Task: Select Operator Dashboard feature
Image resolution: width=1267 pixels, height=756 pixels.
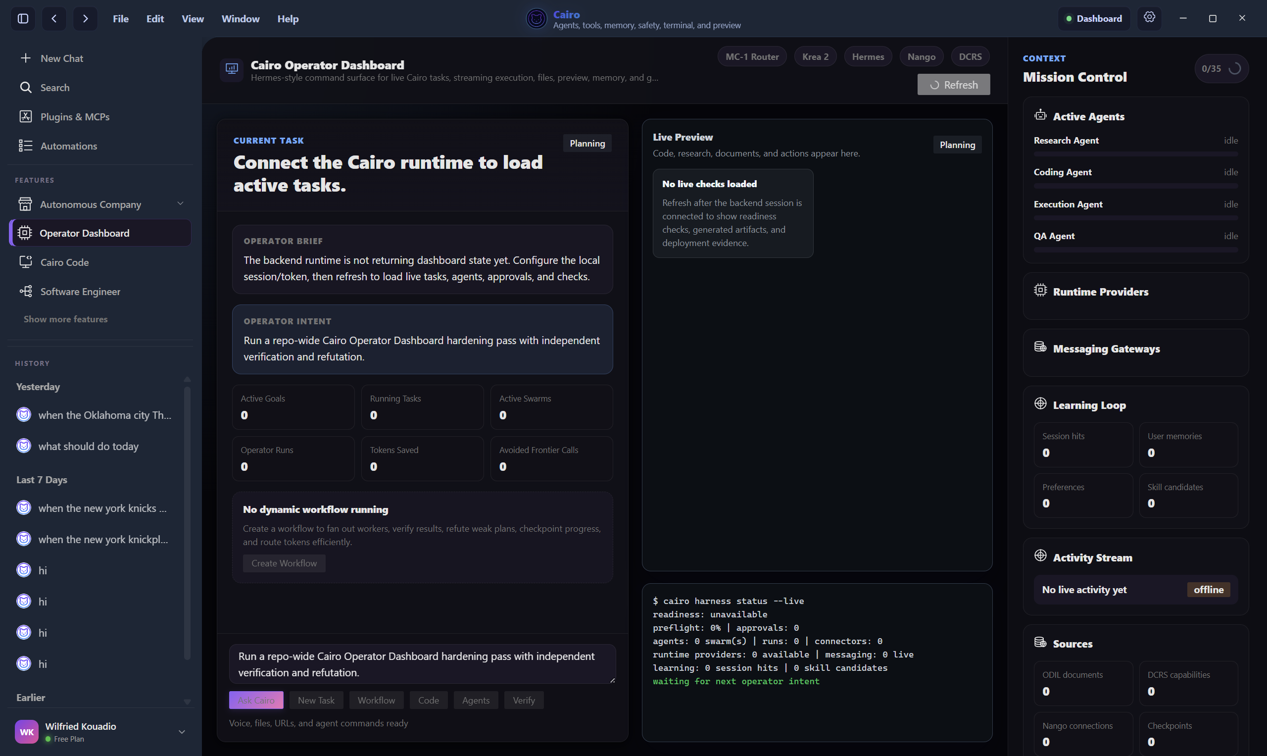Action: click(x=100, y=233)
